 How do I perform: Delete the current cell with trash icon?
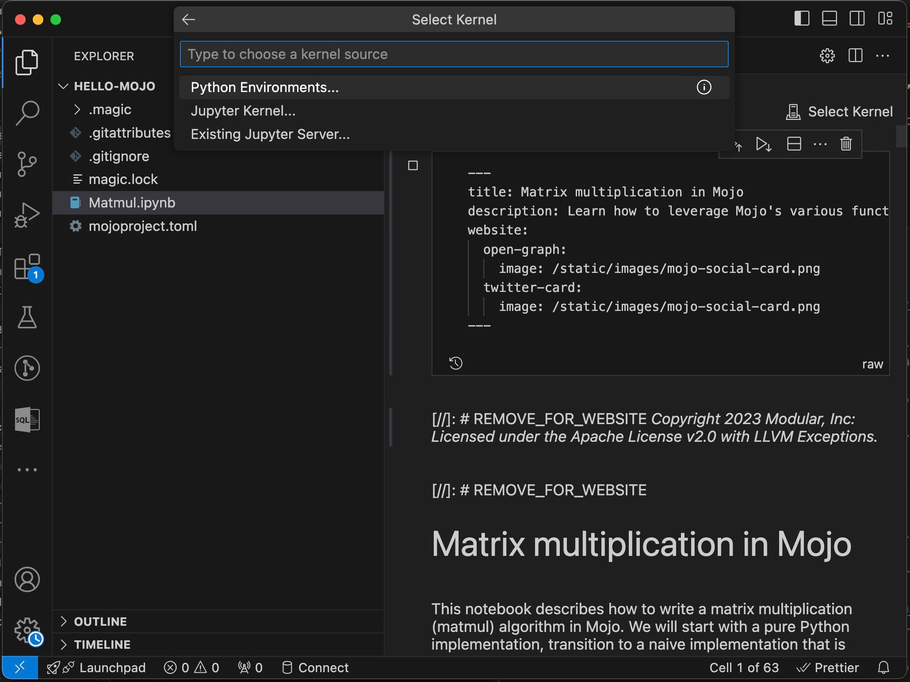[x=846, y=144]
